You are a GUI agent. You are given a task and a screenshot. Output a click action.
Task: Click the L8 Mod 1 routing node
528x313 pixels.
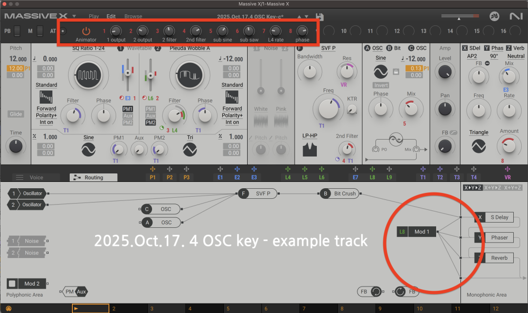[417, 232]
